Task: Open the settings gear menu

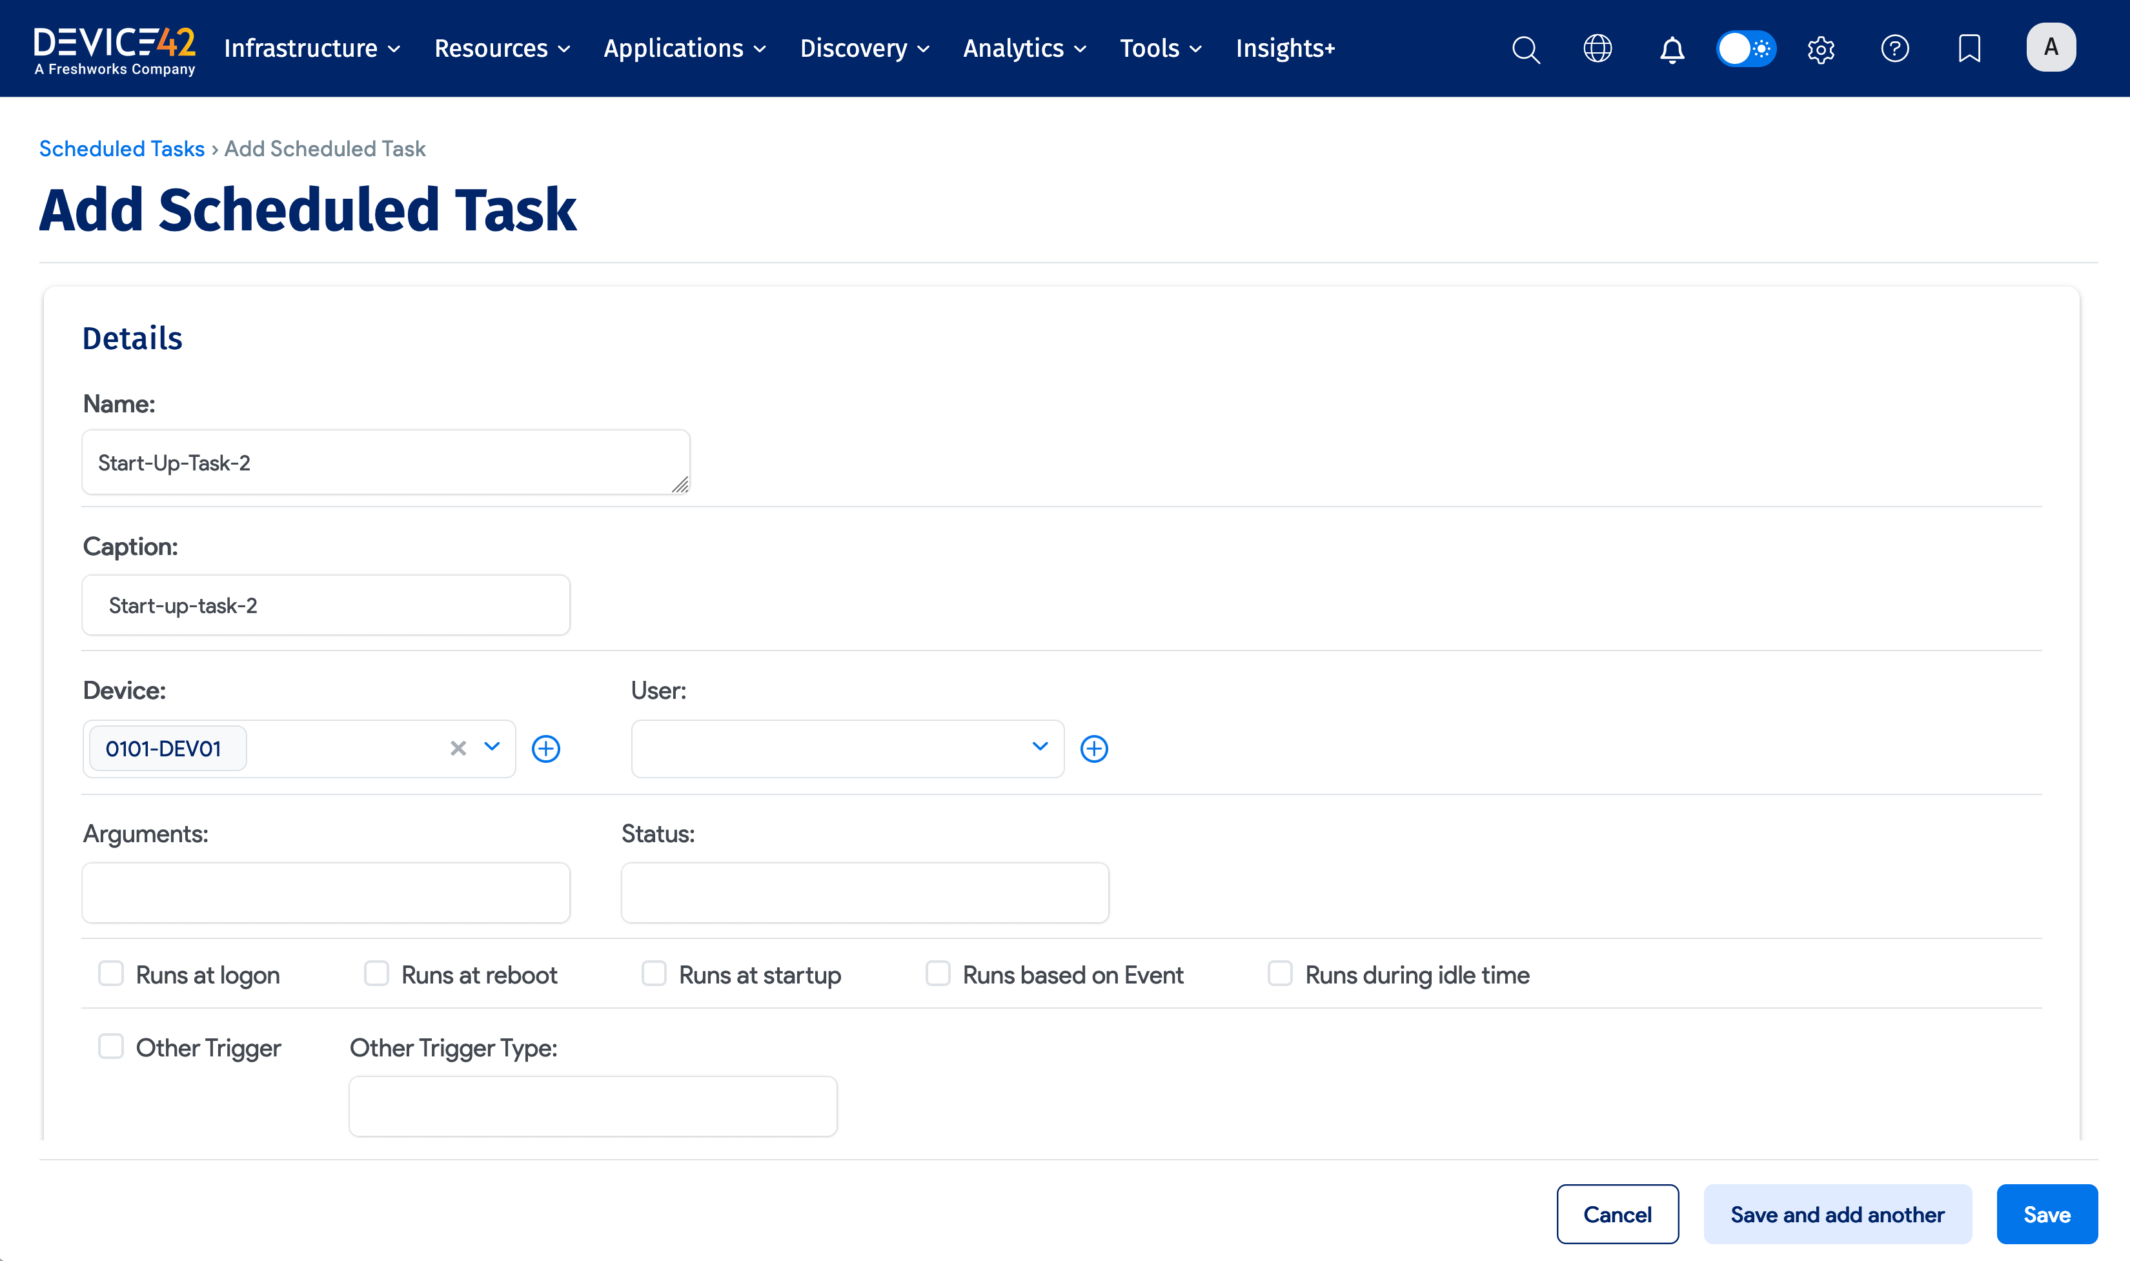Action: [1820, 48]
